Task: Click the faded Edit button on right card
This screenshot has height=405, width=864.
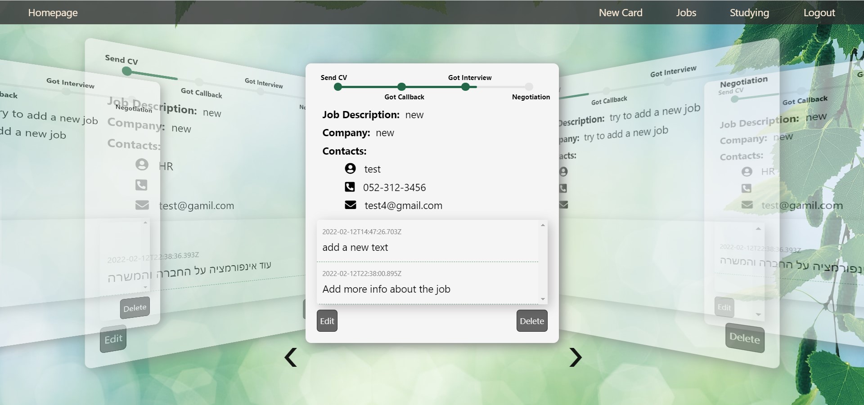Action: click(724, 307)
